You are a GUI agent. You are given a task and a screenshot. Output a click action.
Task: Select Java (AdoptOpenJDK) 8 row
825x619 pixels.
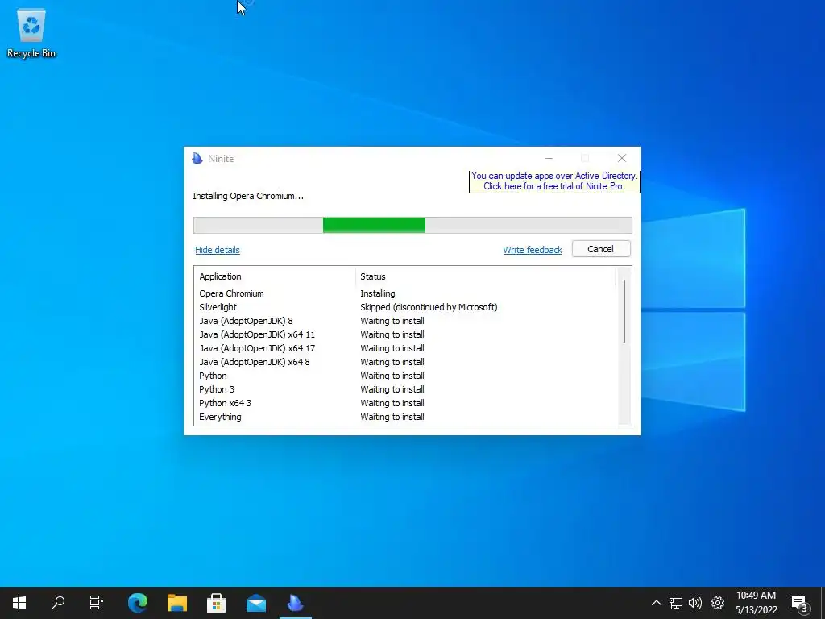(x=405, y=321)
